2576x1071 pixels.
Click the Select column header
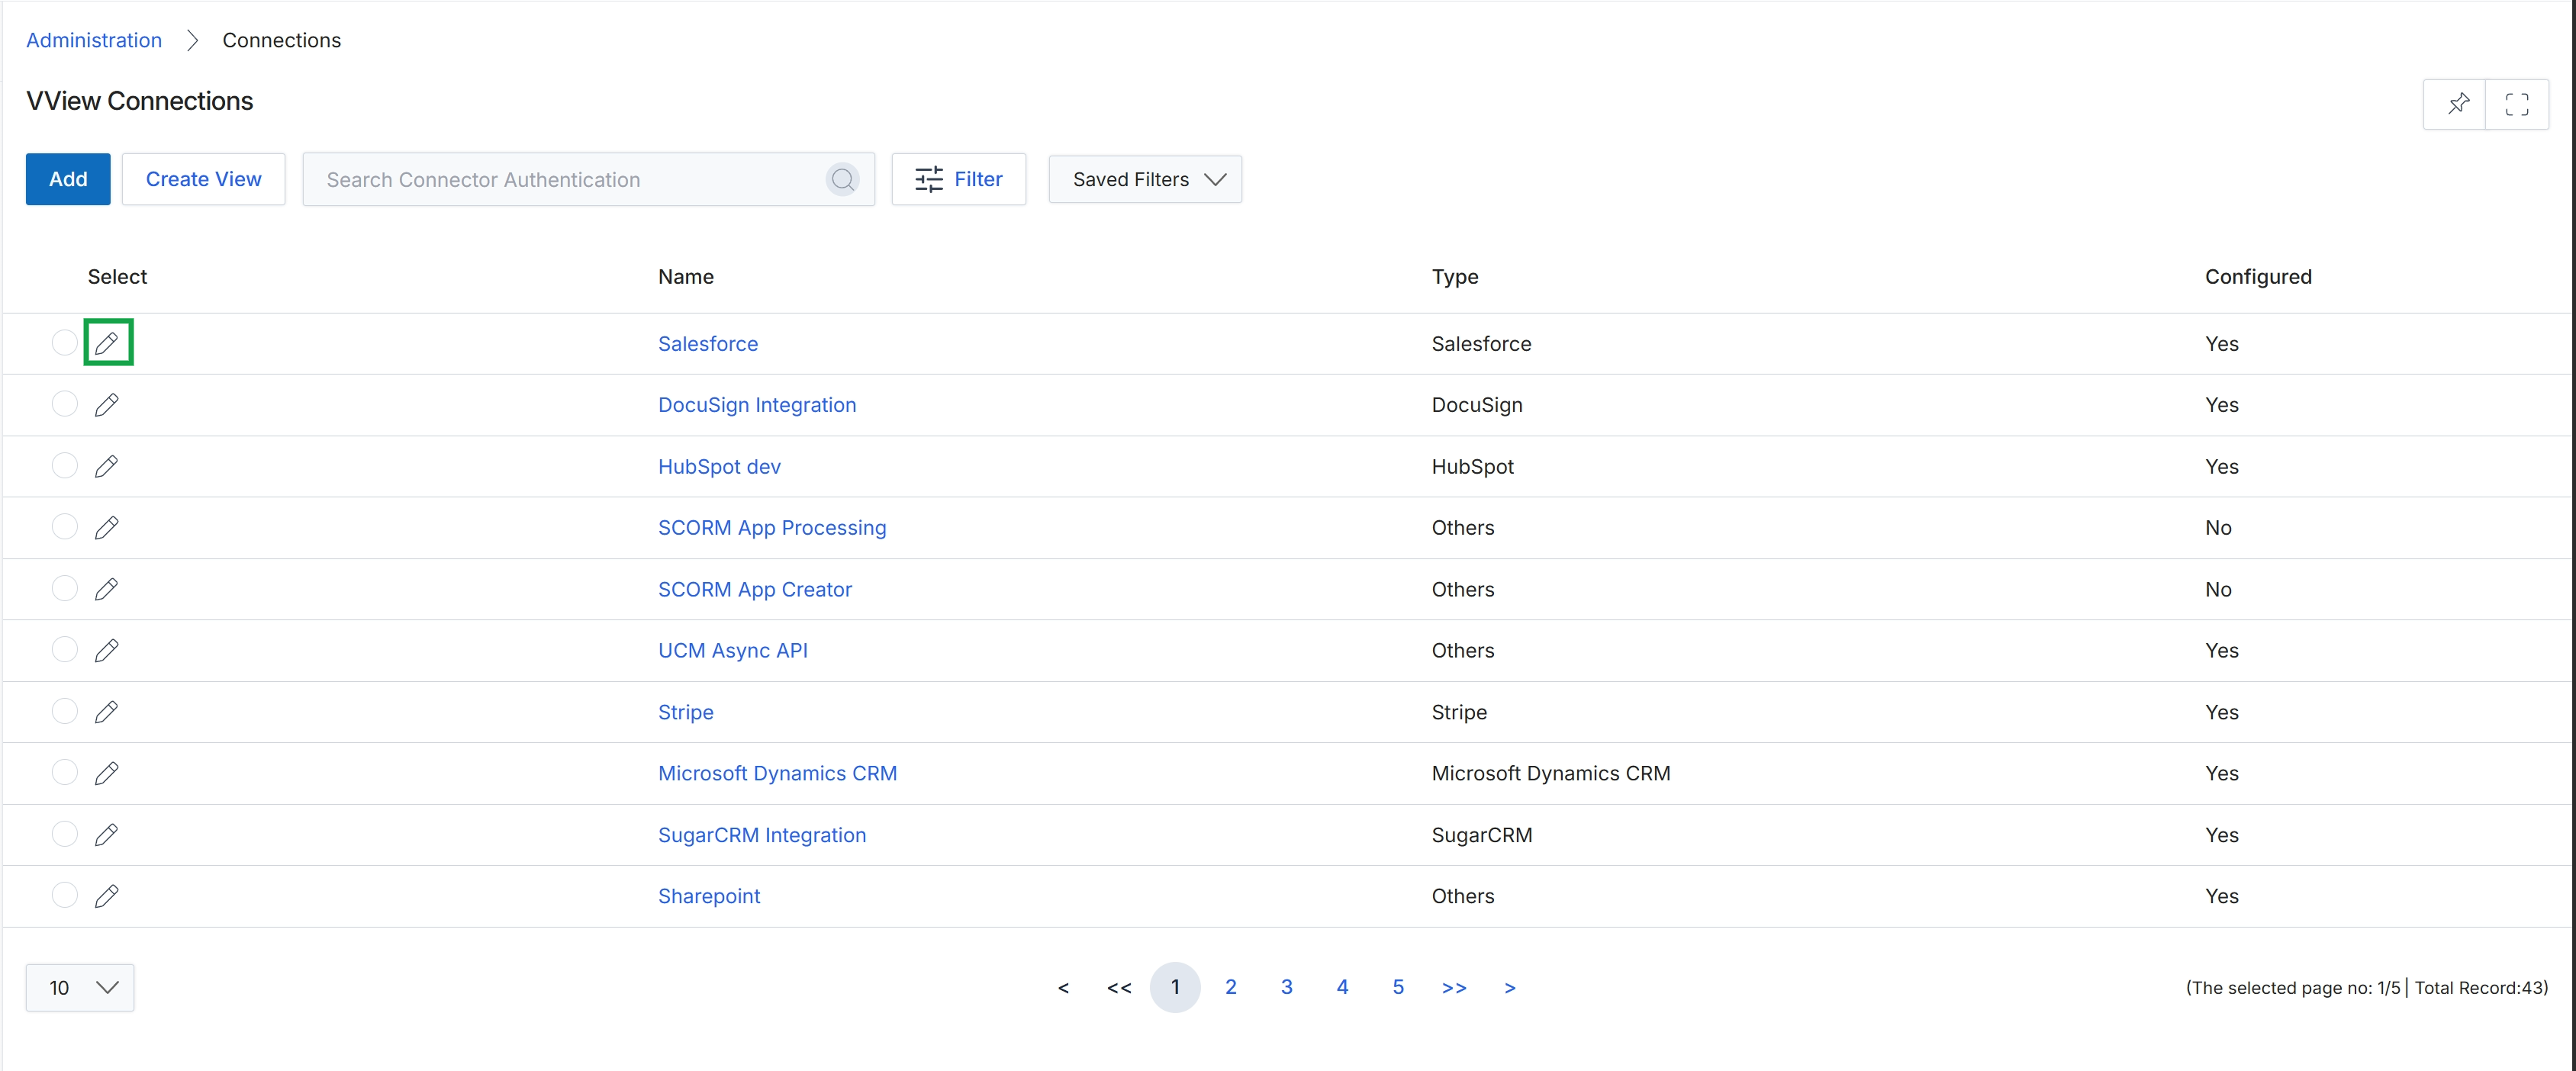click(117, 276)
